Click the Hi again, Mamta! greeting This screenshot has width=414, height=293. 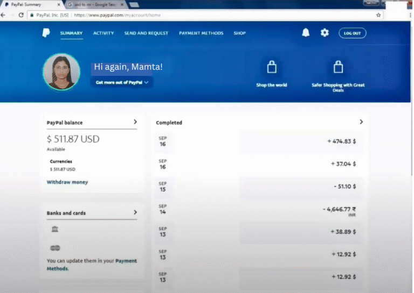click(128, 67)
